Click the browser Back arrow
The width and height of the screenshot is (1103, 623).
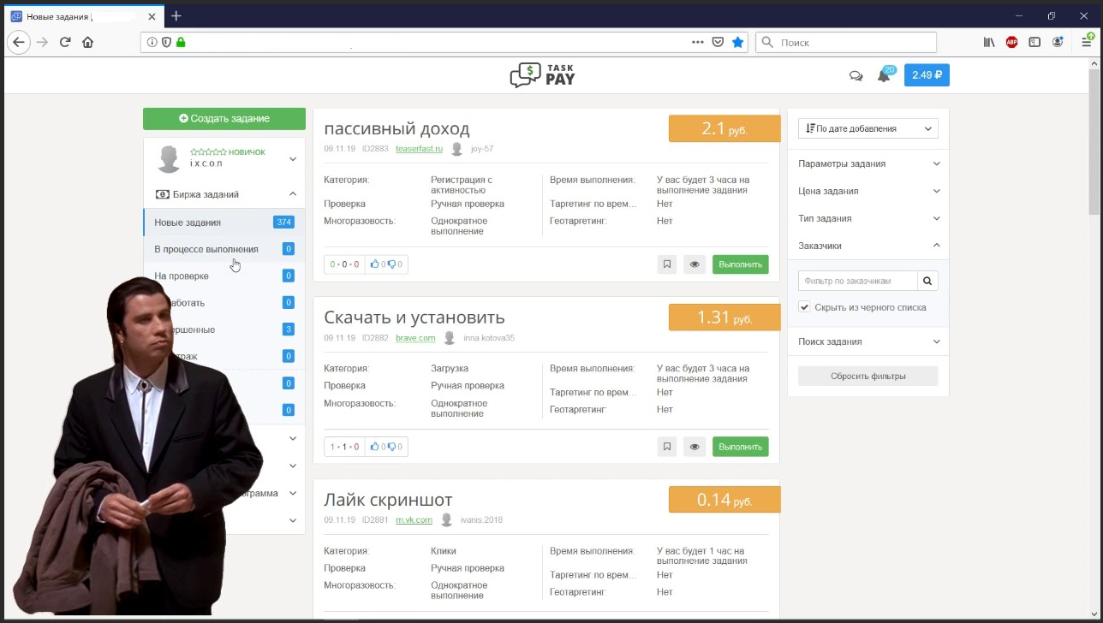pyautogui.click(x=19, y=42)
